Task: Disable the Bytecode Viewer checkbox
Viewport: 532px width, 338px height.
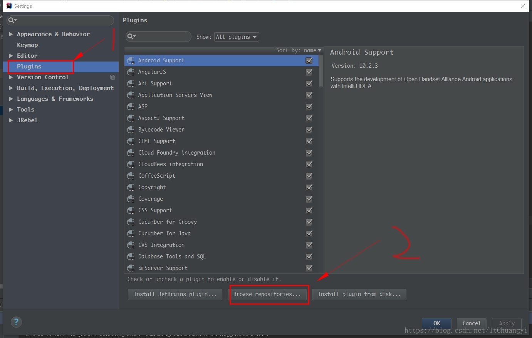Action: [x=309, y=130]
